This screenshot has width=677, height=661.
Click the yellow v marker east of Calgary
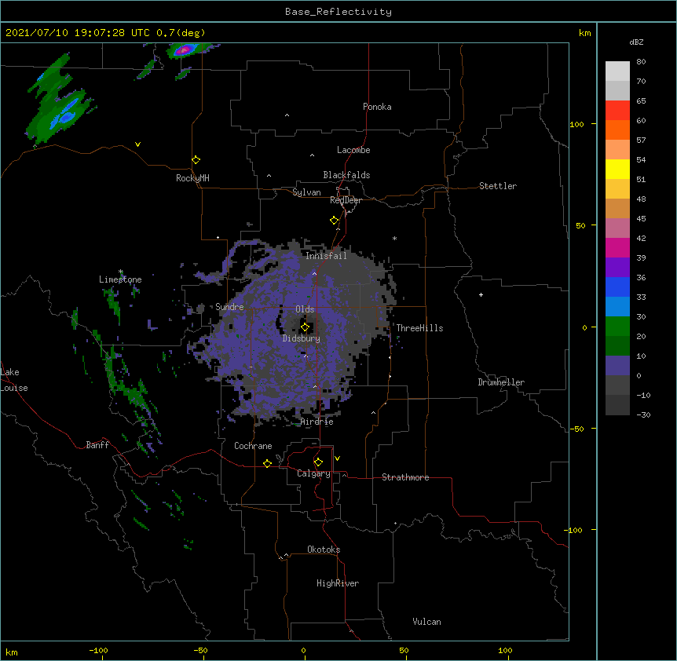coord(337,458)
